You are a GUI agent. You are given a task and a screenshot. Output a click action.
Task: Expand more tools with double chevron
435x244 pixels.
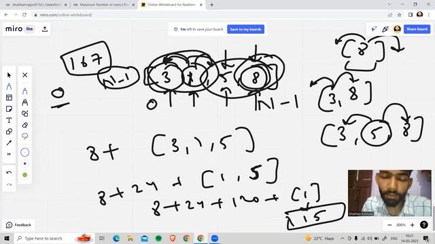click(9, 154)
